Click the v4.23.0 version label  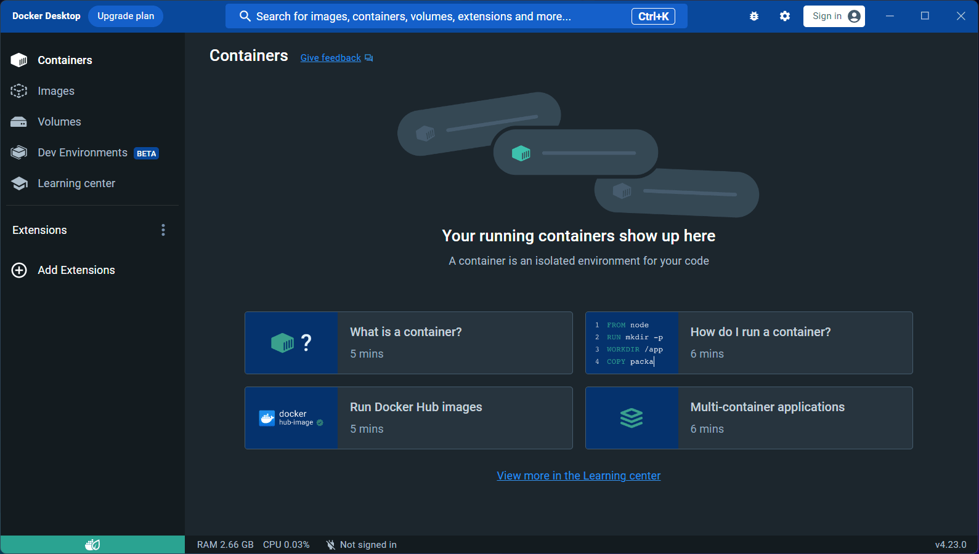tap(951, 545)
